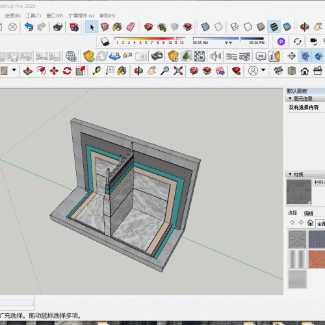Open the 扩展程序 (x) menu

tap(81, 16)
